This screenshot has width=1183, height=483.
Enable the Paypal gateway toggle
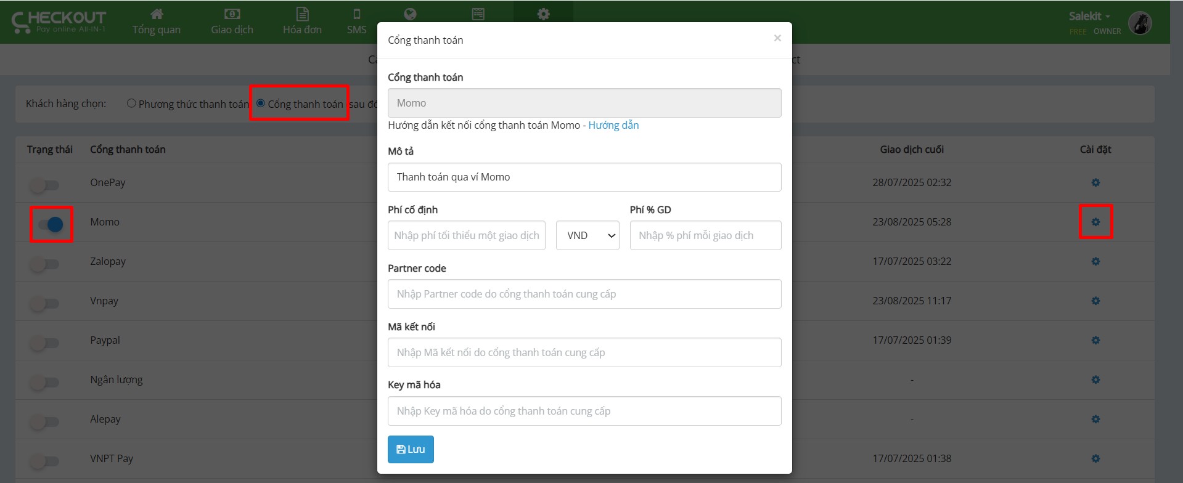[45, 343]
